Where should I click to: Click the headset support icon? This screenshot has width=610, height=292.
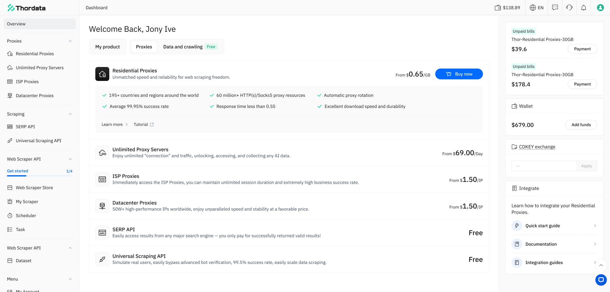[569, 7]
